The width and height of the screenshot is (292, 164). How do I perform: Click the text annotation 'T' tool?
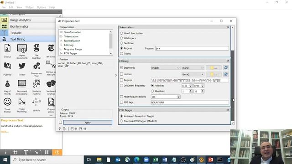(x=26, y=152)
